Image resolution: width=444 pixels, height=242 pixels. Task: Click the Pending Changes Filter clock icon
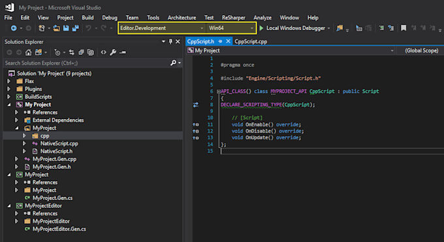pos(57,52)
